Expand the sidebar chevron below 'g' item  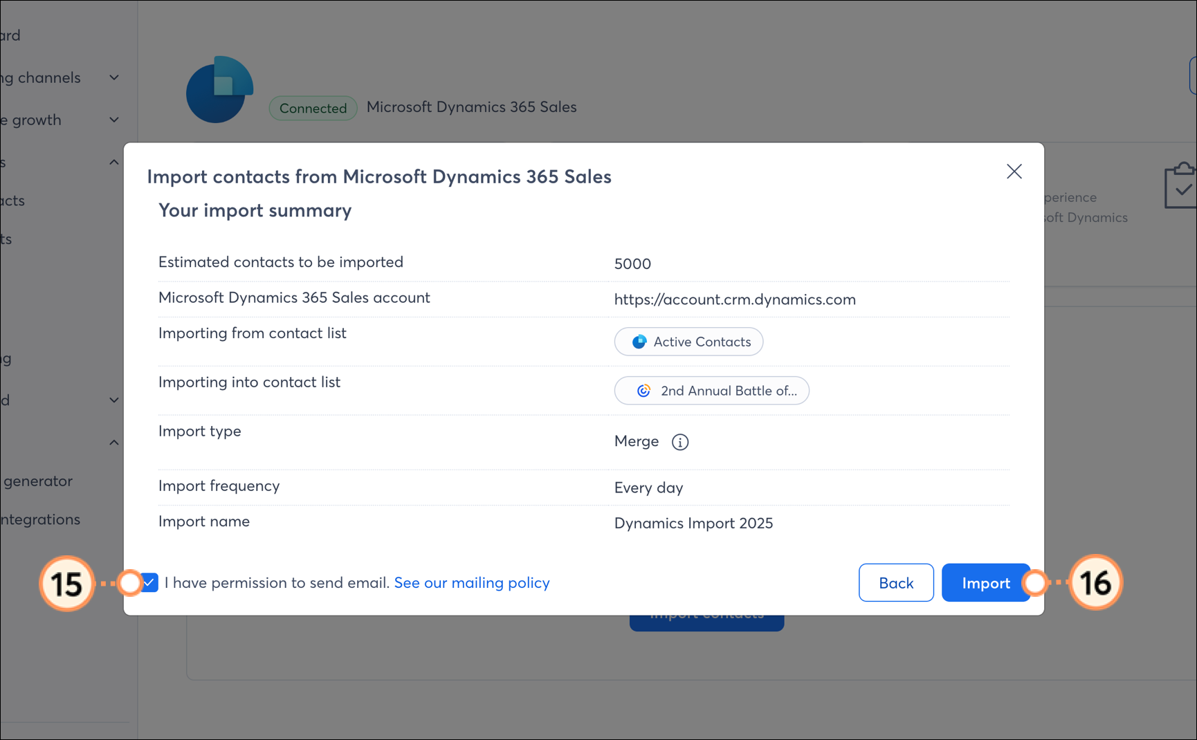click(114, 400)
